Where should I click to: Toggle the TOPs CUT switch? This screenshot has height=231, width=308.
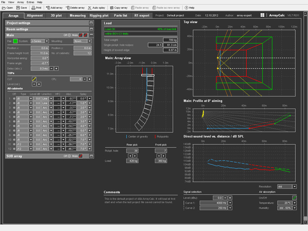pyautogui.click(x=34, y=79)
